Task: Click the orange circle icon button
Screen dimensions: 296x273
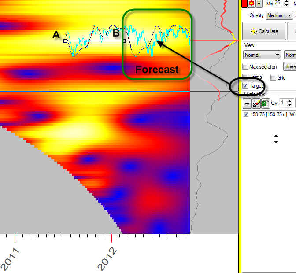Action: coord(252,3)
